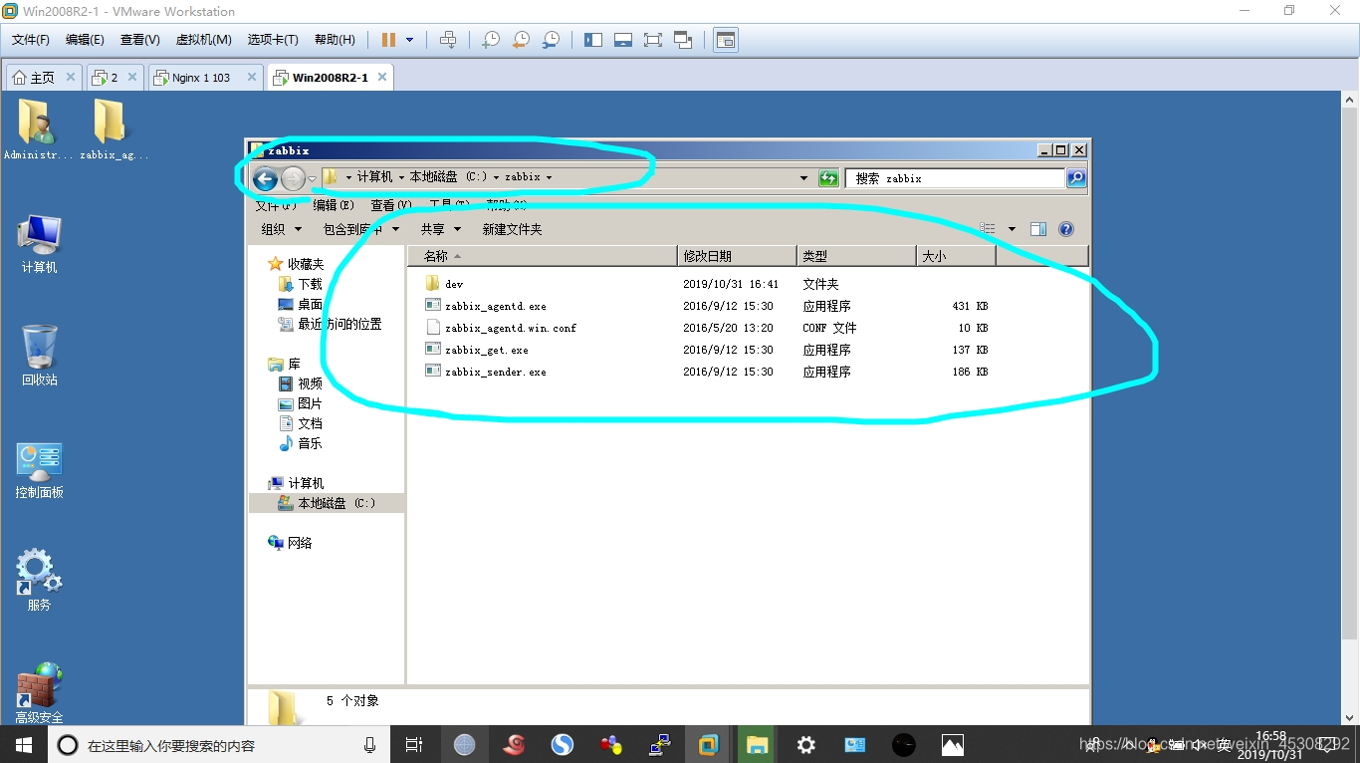
Task: Click Explorer back navigation button
Action: click(265, 178)
